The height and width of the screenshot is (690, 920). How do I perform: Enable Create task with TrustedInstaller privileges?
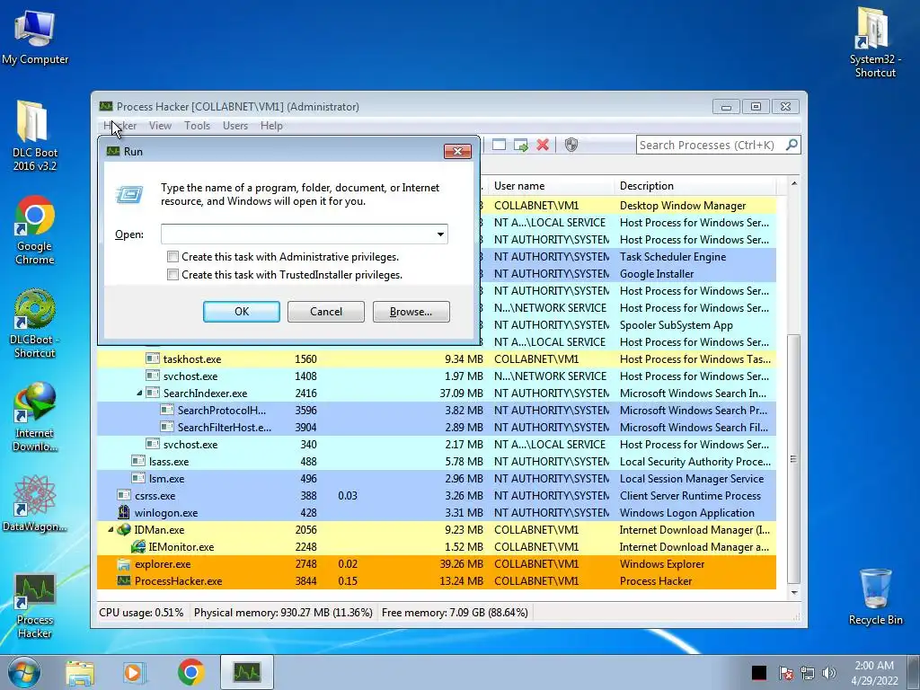click(172, 274)
